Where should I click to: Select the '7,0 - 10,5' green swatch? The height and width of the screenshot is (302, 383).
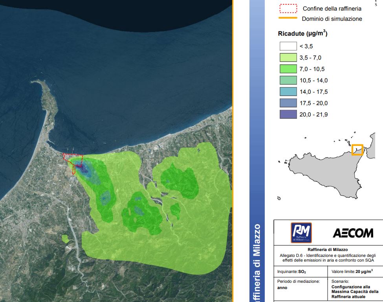click(288, 69)
